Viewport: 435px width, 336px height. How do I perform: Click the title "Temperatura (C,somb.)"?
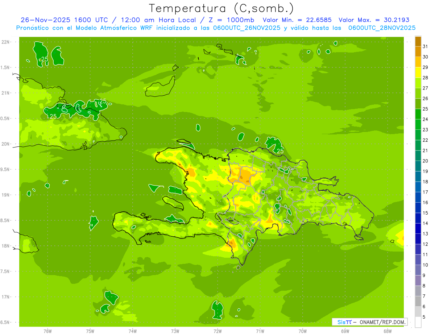point(221,9)
